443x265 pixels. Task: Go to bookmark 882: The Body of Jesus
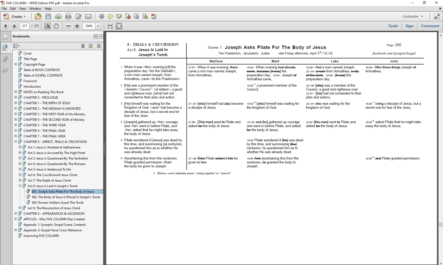[x=66, y=197]
